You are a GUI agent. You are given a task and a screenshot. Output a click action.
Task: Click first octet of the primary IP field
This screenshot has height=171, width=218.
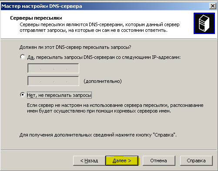coord(34,68)
